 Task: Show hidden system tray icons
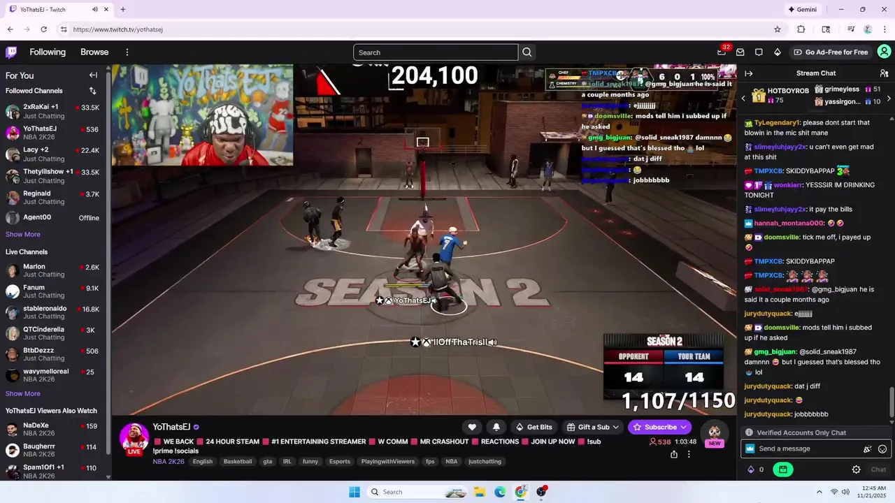tap(819, 492)
